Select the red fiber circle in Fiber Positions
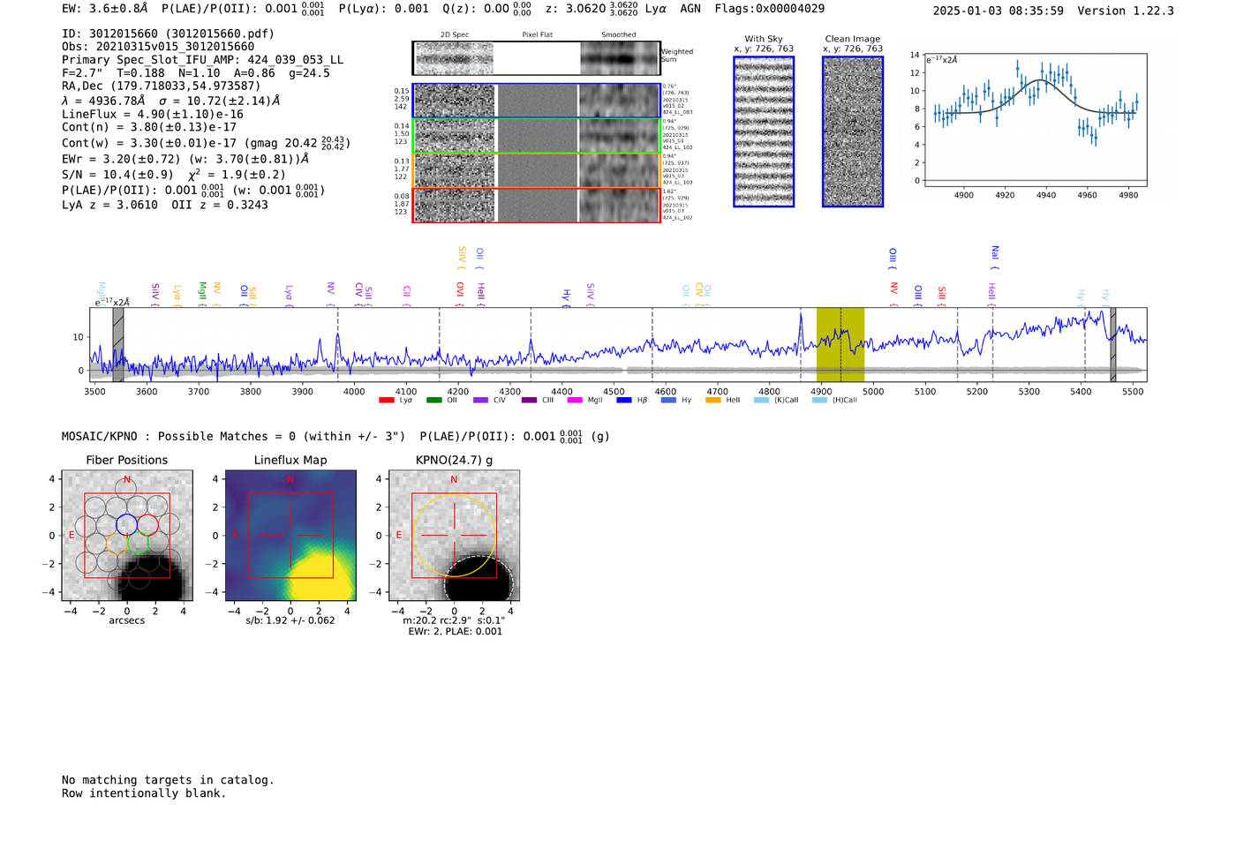1236x841 pixels. pos(147,524)
